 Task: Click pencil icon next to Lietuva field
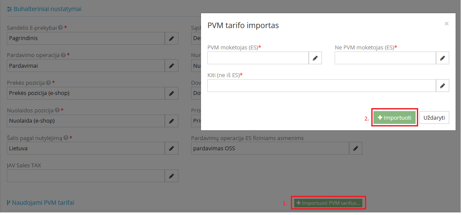pos(172,149)
